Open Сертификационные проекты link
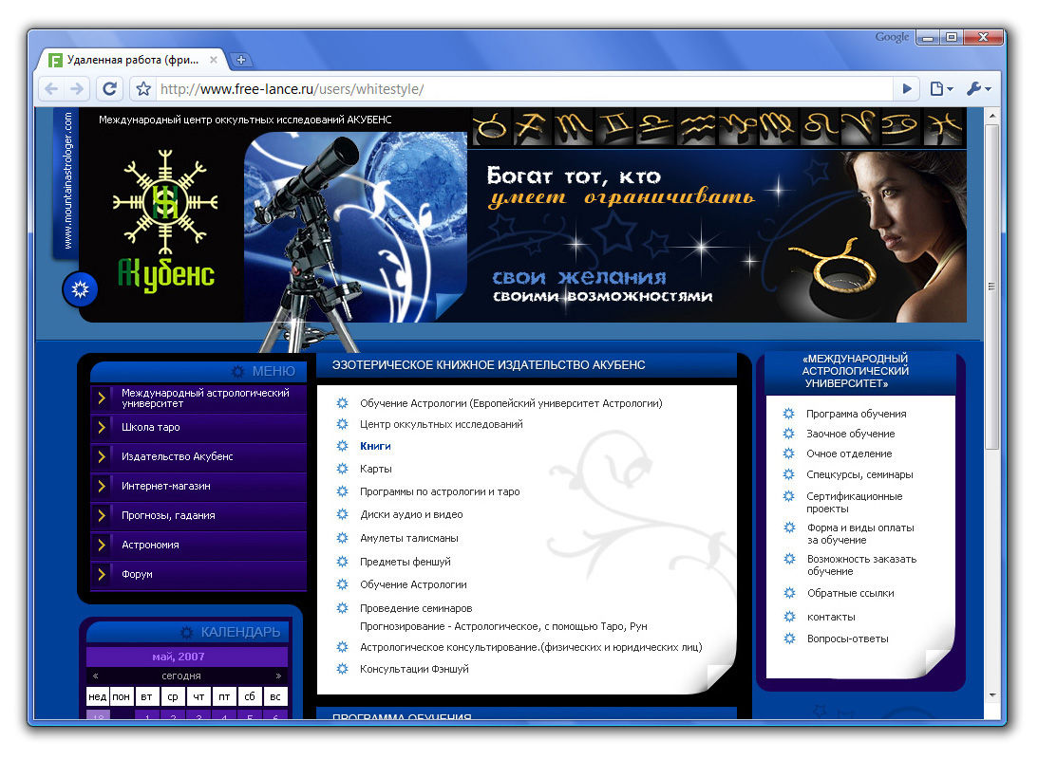The image size is (1038, 759). tap(854, 503)
